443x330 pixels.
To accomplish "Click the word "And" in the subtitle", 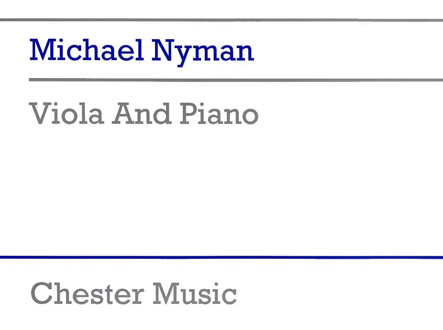I will coord(140,113).
